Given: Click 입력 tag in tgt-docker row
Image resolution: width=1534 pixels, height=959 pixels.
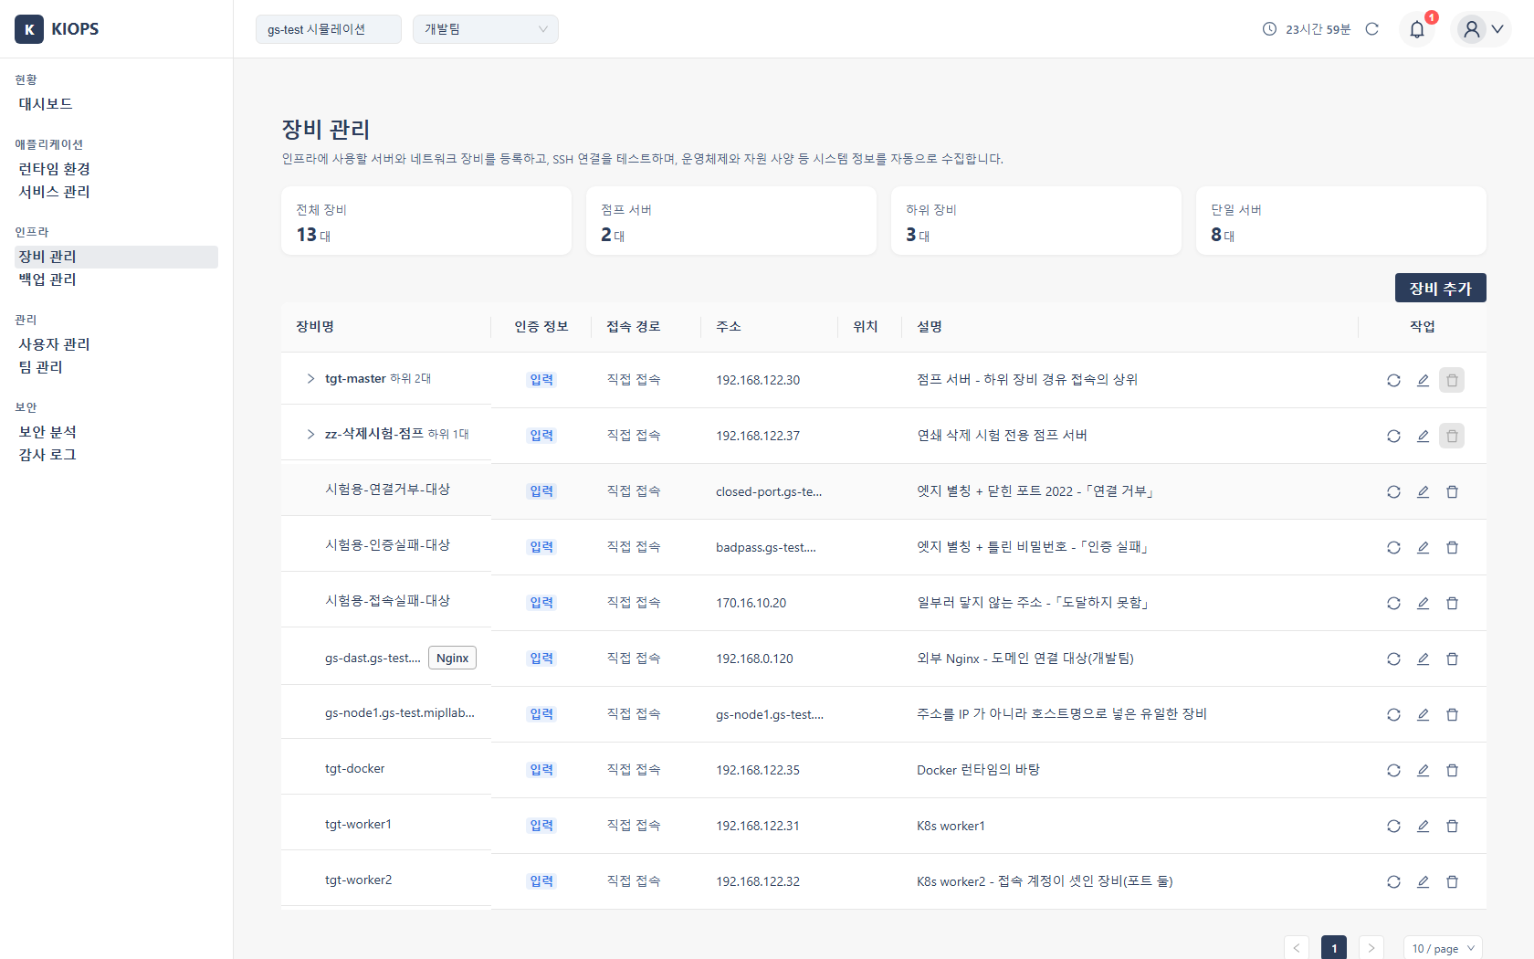Looking at the screenshot, I should point(541,770).
